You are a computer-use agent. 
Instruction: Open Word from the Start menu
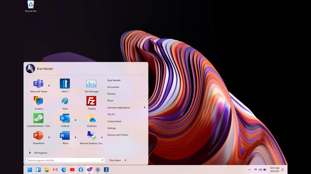pyautogui.click(x=65, y=137)
